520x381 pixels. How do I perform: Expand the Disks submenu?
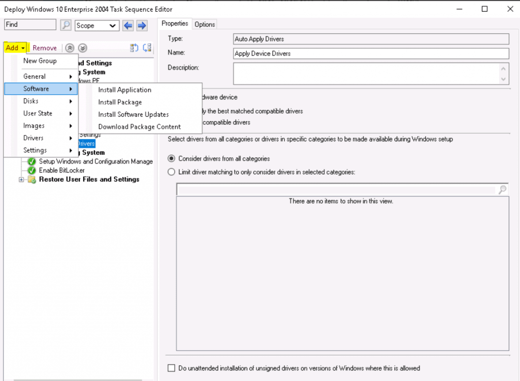tap(41, 101)
